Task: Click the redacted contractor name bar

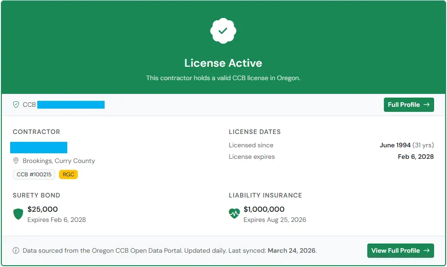Action: coord(39,147)
